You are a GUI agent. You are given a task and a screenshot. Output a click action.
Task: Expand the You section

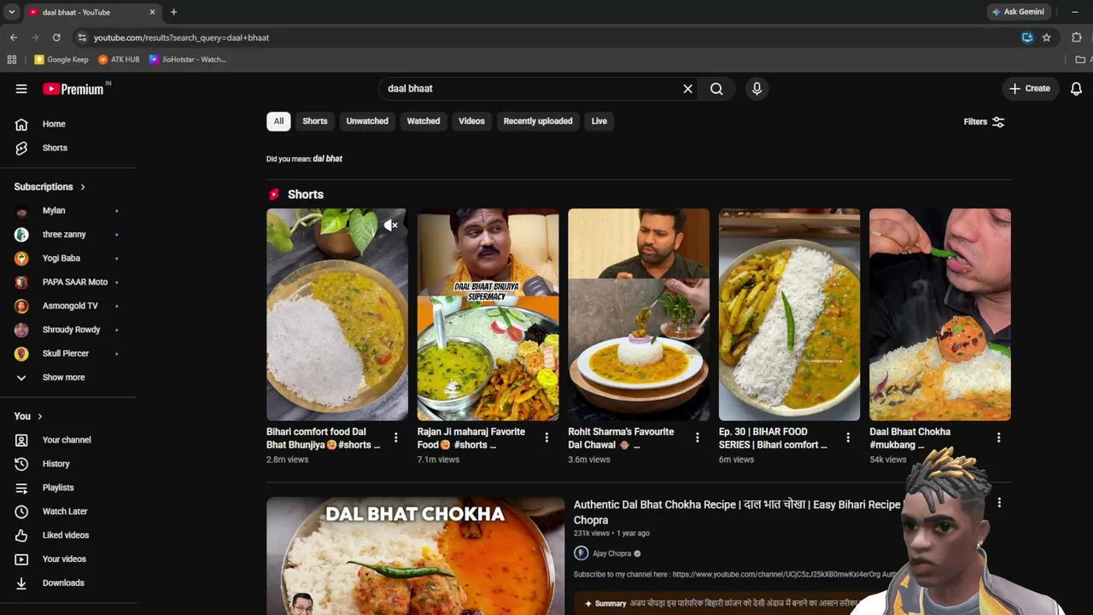[28, 416]
